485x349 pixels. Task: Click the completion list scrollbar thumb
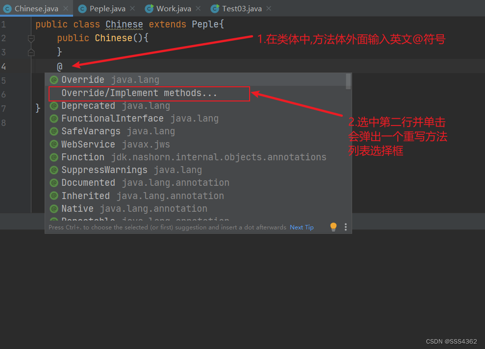point(348,81)
